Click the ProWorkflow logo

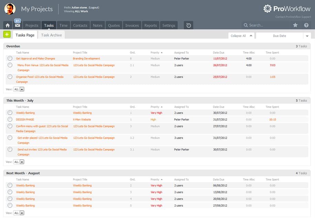[287, 9]
